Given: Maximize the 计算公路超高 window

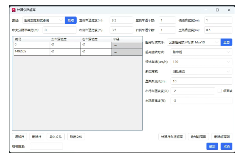Looking at the screenshot, I should [x=217, y=10].
